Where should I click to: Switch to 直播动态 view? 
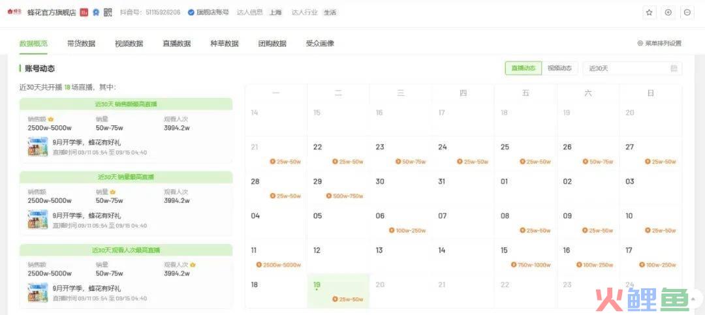[524, 68]
